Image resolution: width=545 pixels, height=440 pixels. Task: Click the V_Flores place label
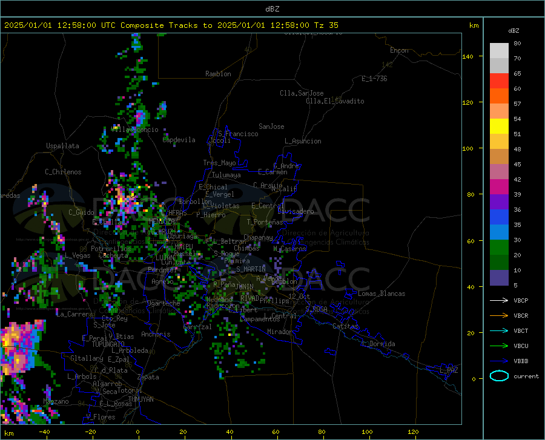101,417
